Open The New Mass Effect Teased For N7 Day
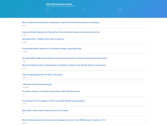This screenshot has height=125, width=167. [52, 49]
